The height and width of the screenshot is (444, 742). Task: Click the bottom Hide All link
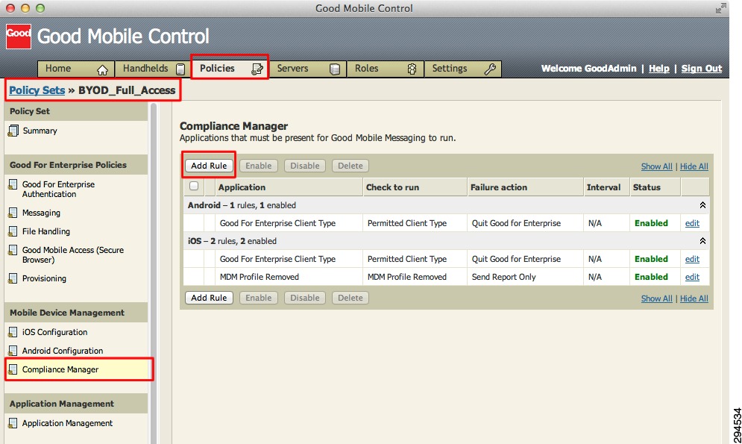694,298
